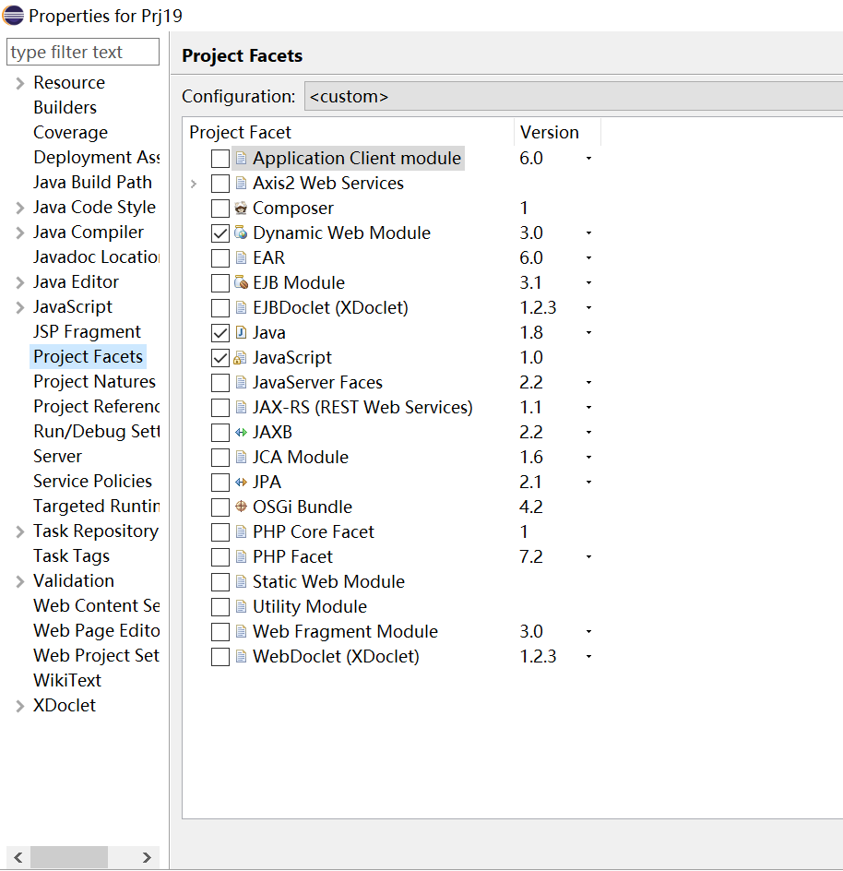Open the Server properties page
Screen dimensions: 843x871
click(x=57, y=456)
